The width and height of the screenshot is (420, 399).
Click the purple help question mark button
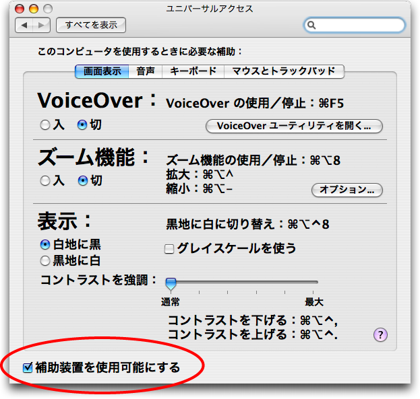380,335
